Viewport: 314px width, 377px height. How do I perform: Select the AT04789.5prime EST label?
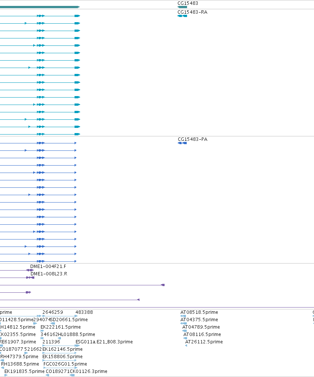(201, 327)
